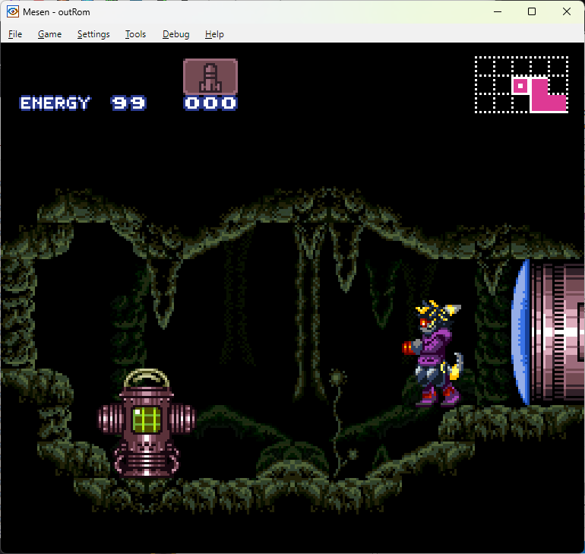Image resolution: width=585 pixels, height=554 pixels.
Task: Click the blue door shield
Action: click(521, 333)
